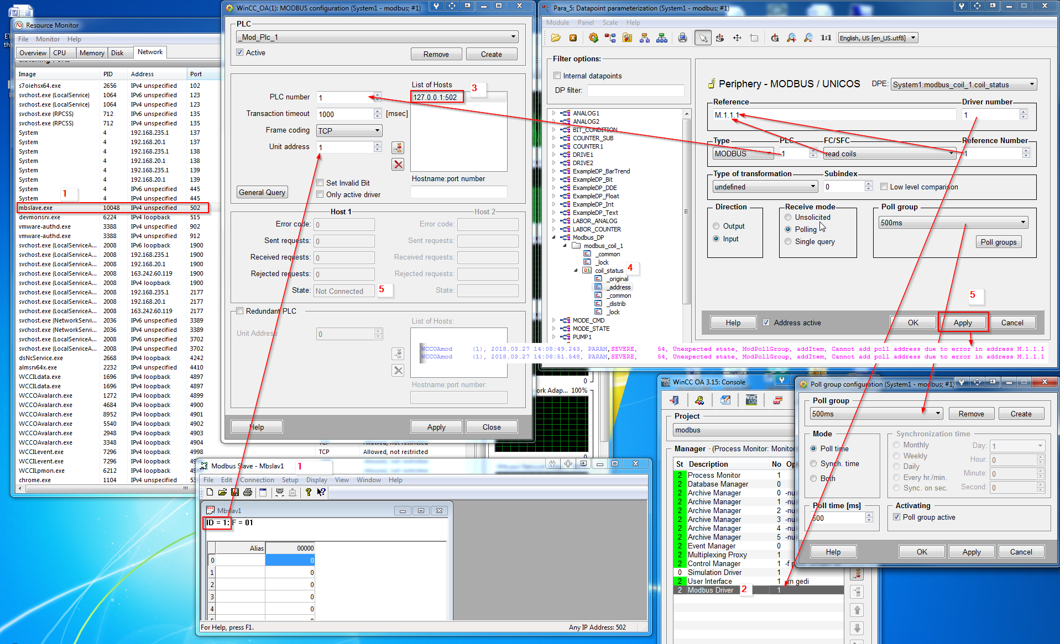Viewport: 1060px width, 644px height.
Task: Select the Output direction radio button
Action: 716,226
